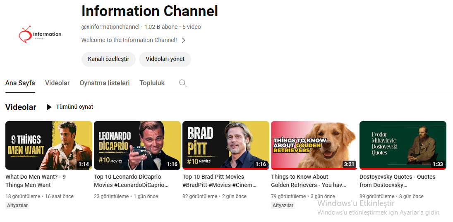The height and width of the screenshot is (222, 453).
Task: Click the play triangle next to Tümünü oynat
Action: (x=49, y=107)
